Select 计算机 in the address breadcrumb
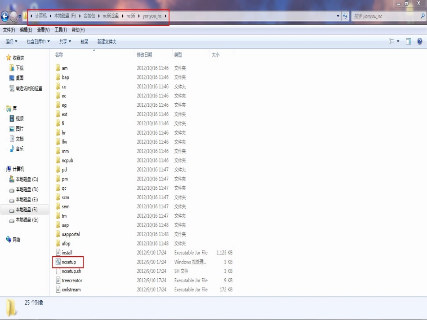Viewport: 427px width, 320px height. [41, 16]
